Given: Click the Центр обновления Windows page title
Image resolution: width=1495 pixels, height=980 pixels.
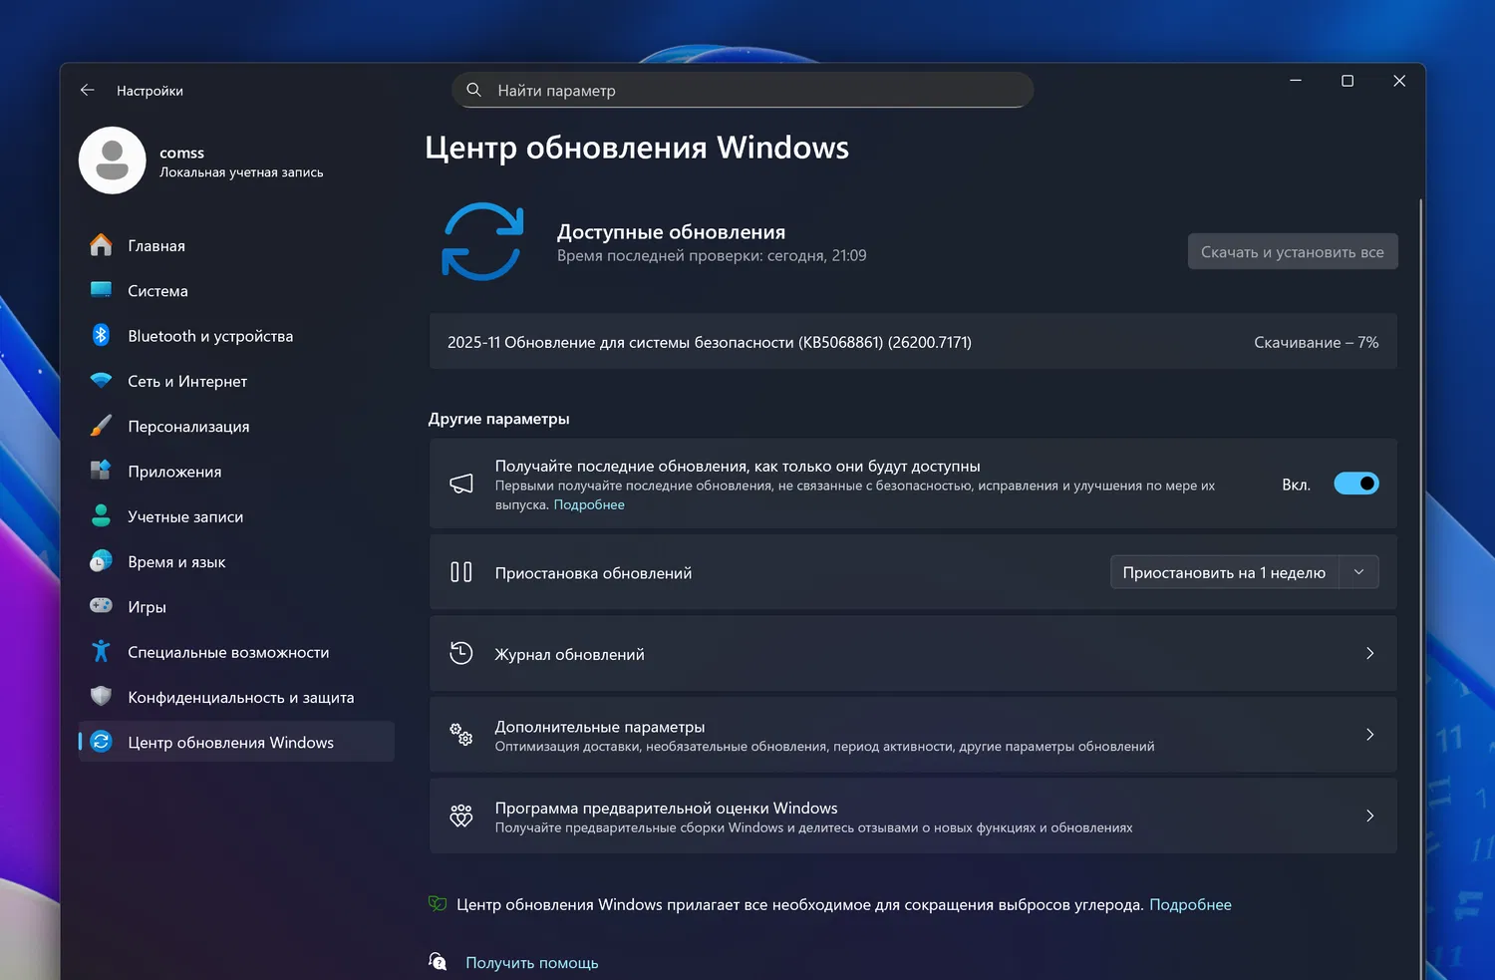Looking at the screenshot, I should pos(637,148).
